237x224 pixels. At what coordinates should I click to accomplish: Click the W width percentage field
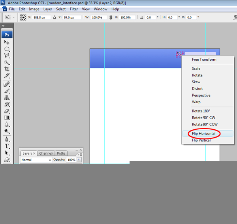click(99, 17)
